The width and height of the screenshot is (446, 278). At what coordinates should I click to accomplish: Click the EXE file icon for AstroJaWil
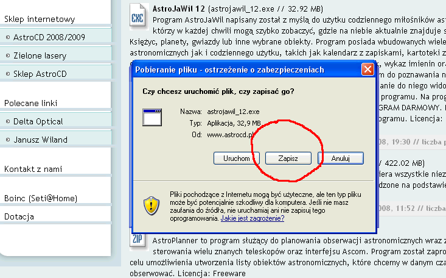point(138,16)
